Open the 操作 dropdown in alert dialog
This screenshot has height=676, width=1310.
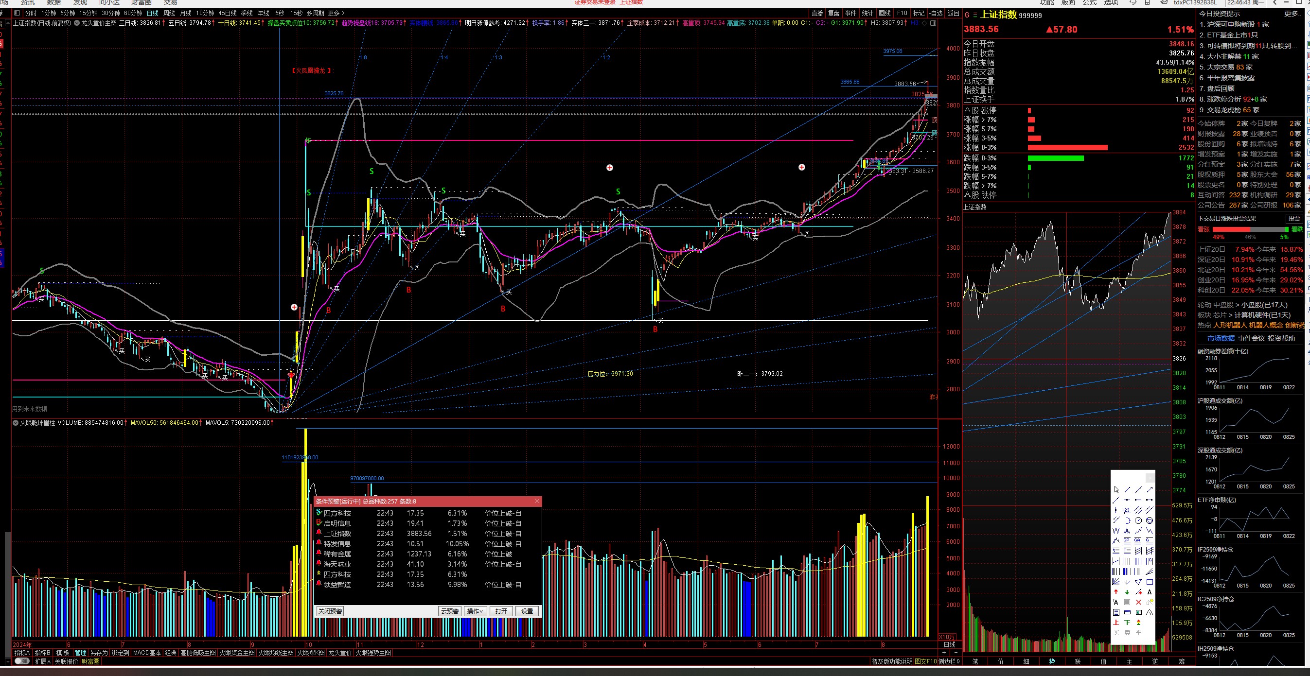(x=475, y=611)
